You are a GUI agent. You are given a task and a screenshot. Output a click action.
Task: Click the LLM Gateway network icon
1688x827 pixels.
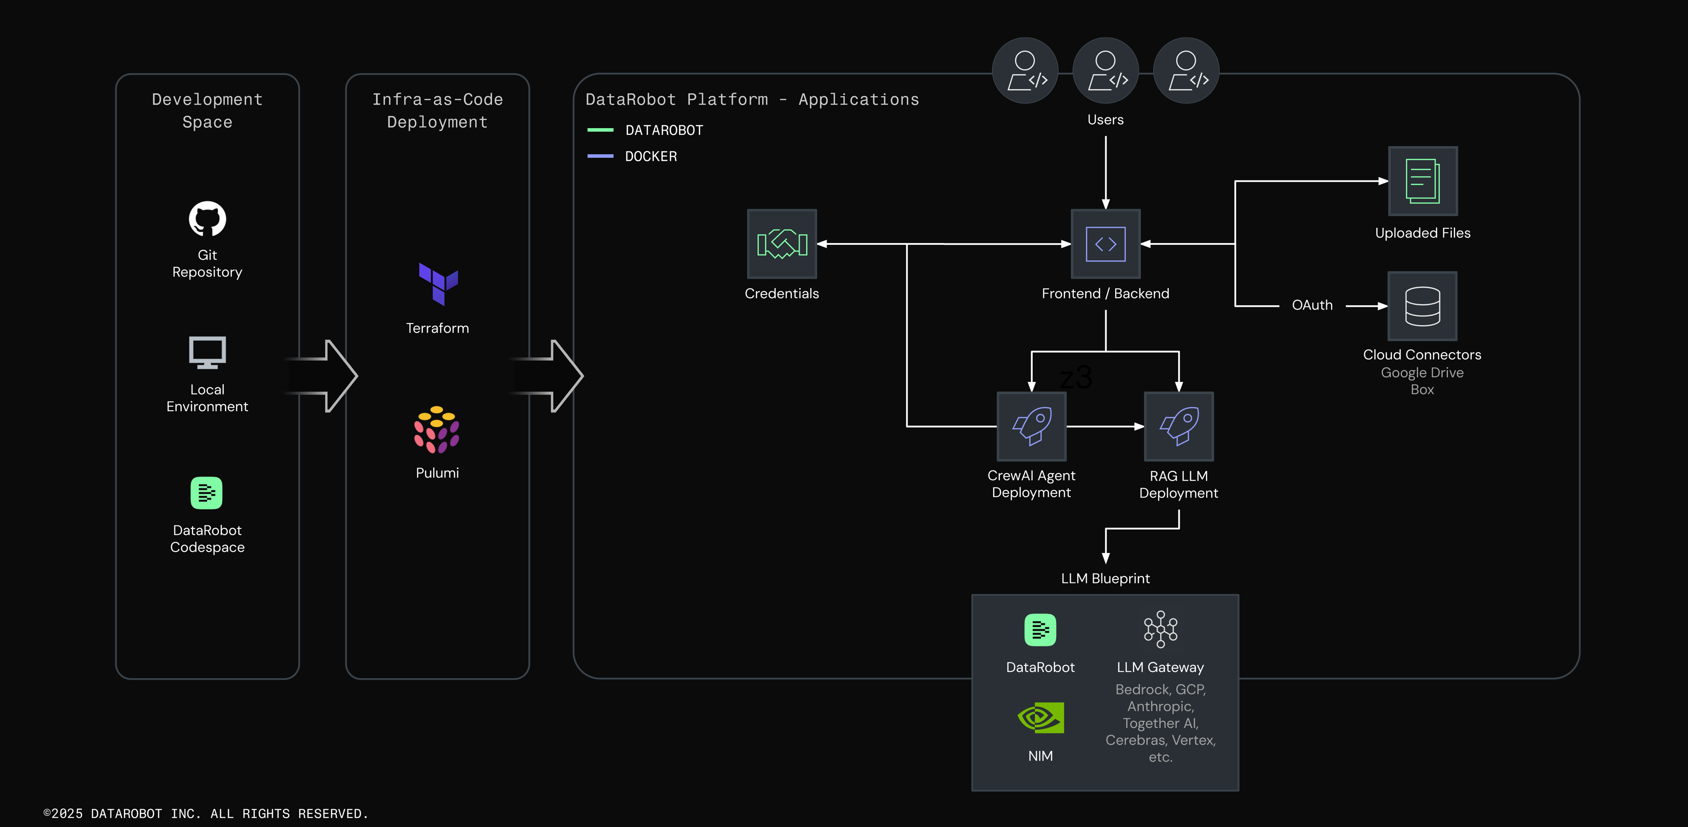tap(1160, 629)
